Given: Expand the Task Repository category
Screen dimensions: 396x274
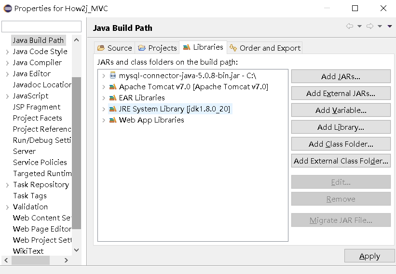Looking at the screenshot, I should 7,185.
